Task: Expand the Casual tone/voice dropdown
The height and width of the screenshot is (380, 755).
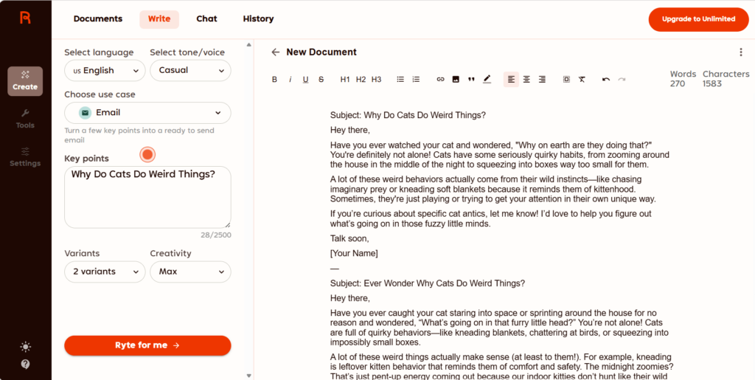Action: tap(190, 71)
